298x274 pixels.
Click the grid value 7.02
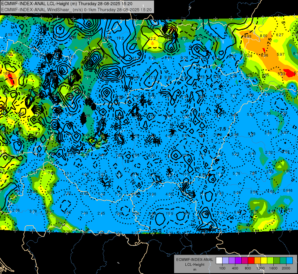coord(68,193)
